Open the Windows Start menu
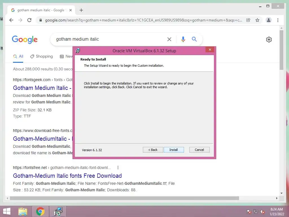 (7, 211)
